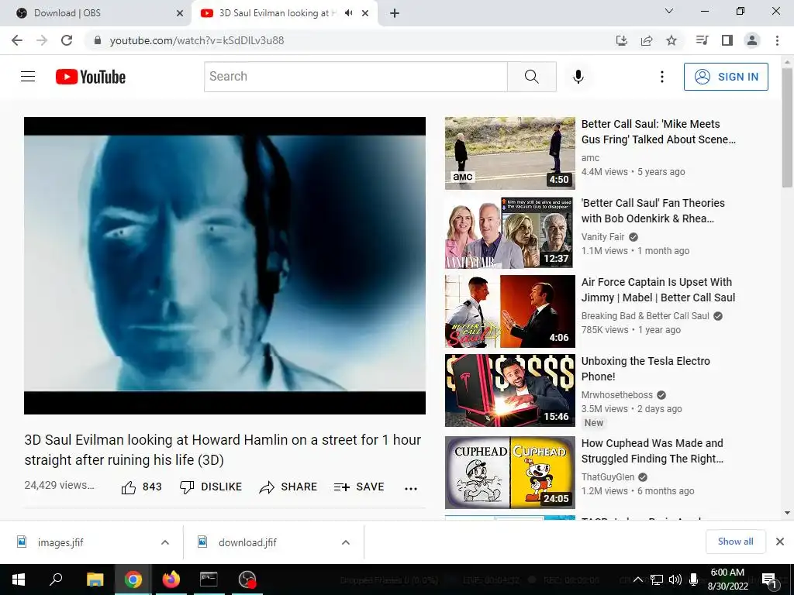
Task: Open the notification center icon
Action: (769, 580)
